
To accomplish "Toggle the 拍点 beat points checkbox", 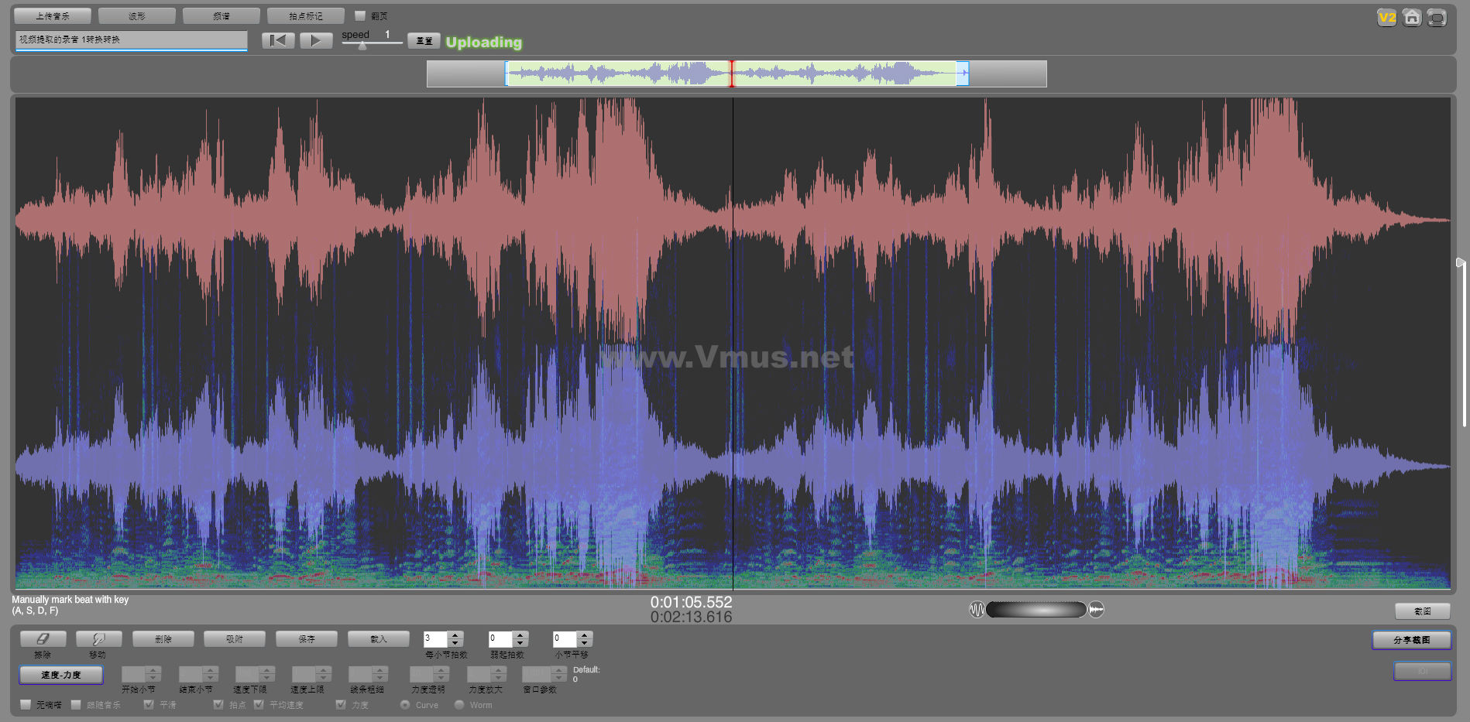I will [x=218, y=704].
